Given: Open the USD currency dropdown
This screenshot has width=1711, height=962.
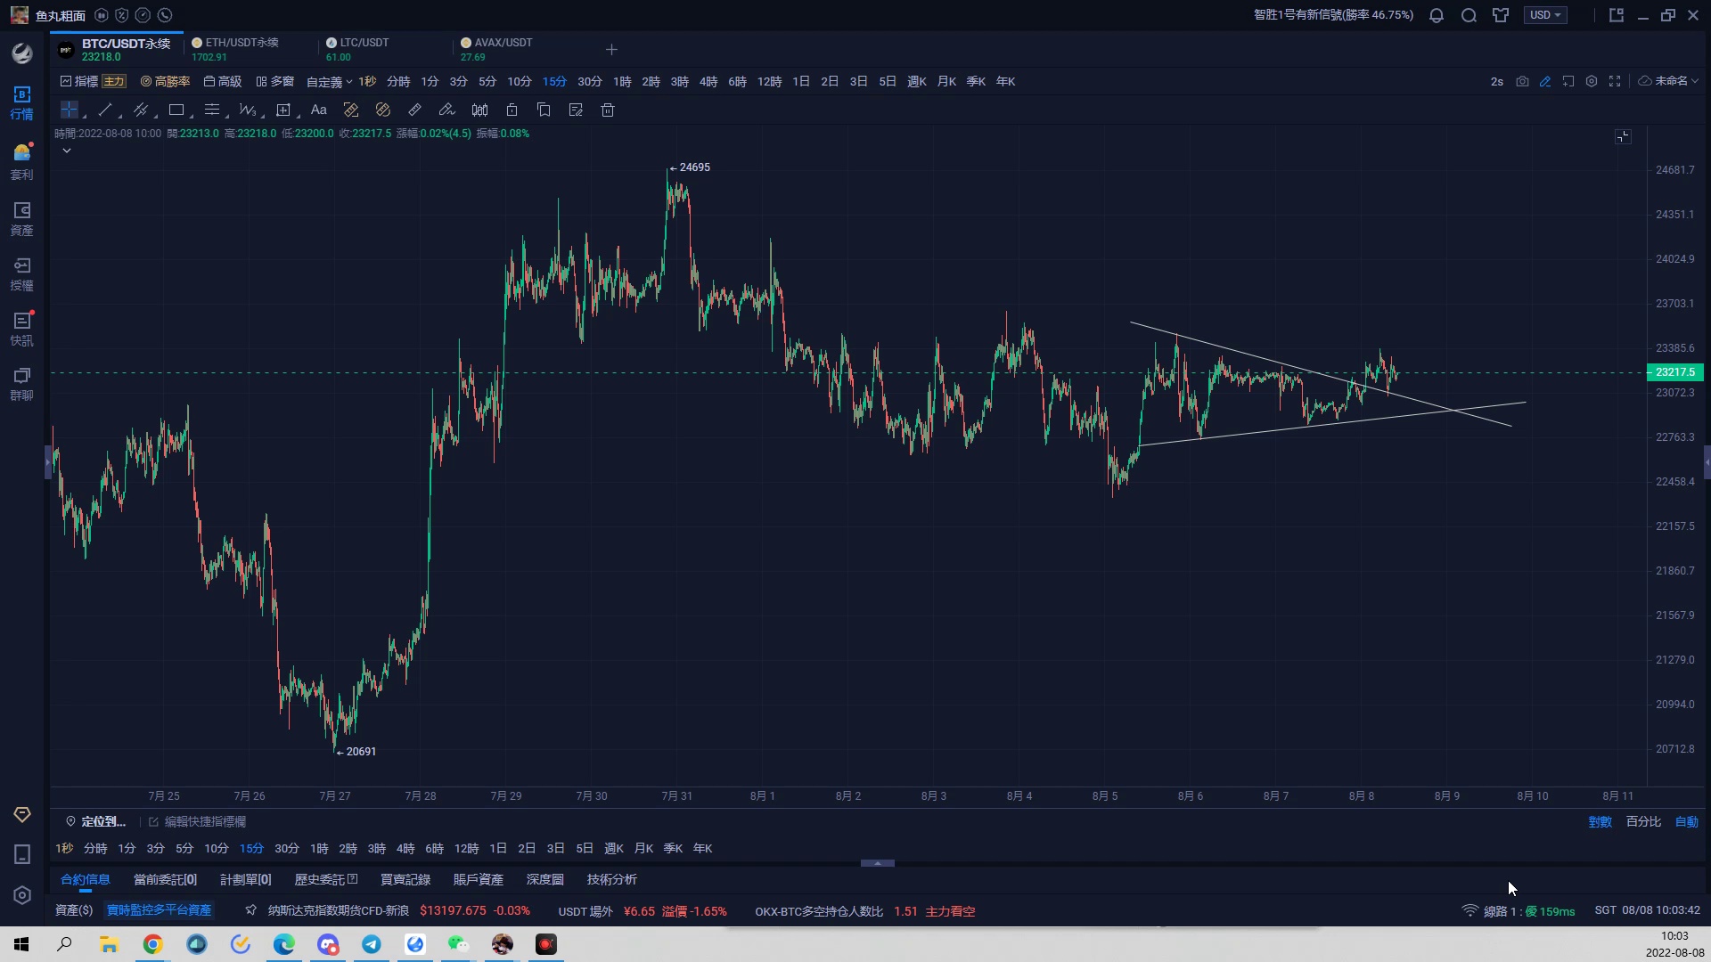Looking at the screenshot, I should pos(1545,15).
